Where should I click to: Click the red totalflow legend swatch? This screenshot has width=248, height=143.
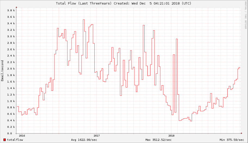click(5, 140)
